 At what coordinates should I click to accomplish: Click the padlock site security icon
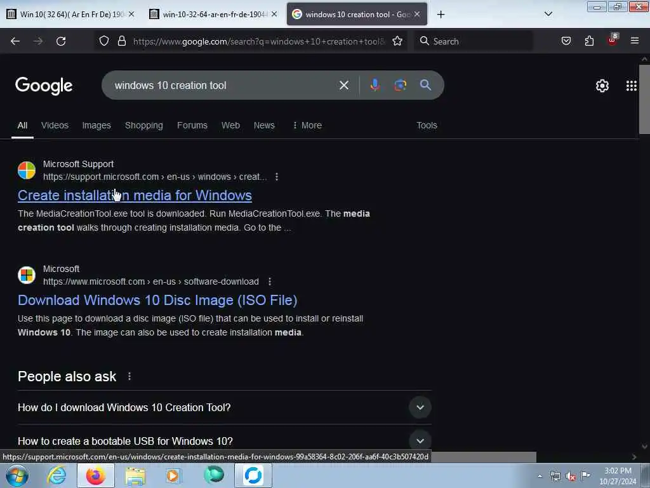pos(121,41)
